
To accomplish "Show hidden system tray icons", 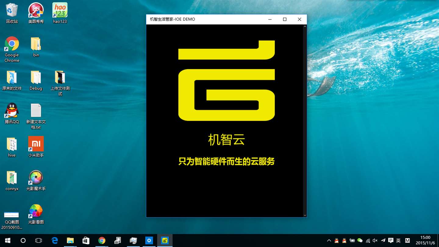I will [x=329, y=241].
